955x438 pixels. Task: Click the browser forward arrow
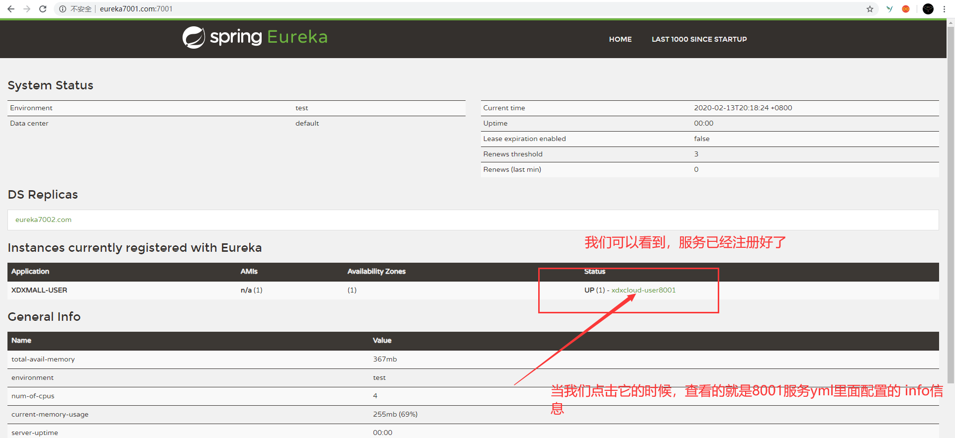point(27,9)
